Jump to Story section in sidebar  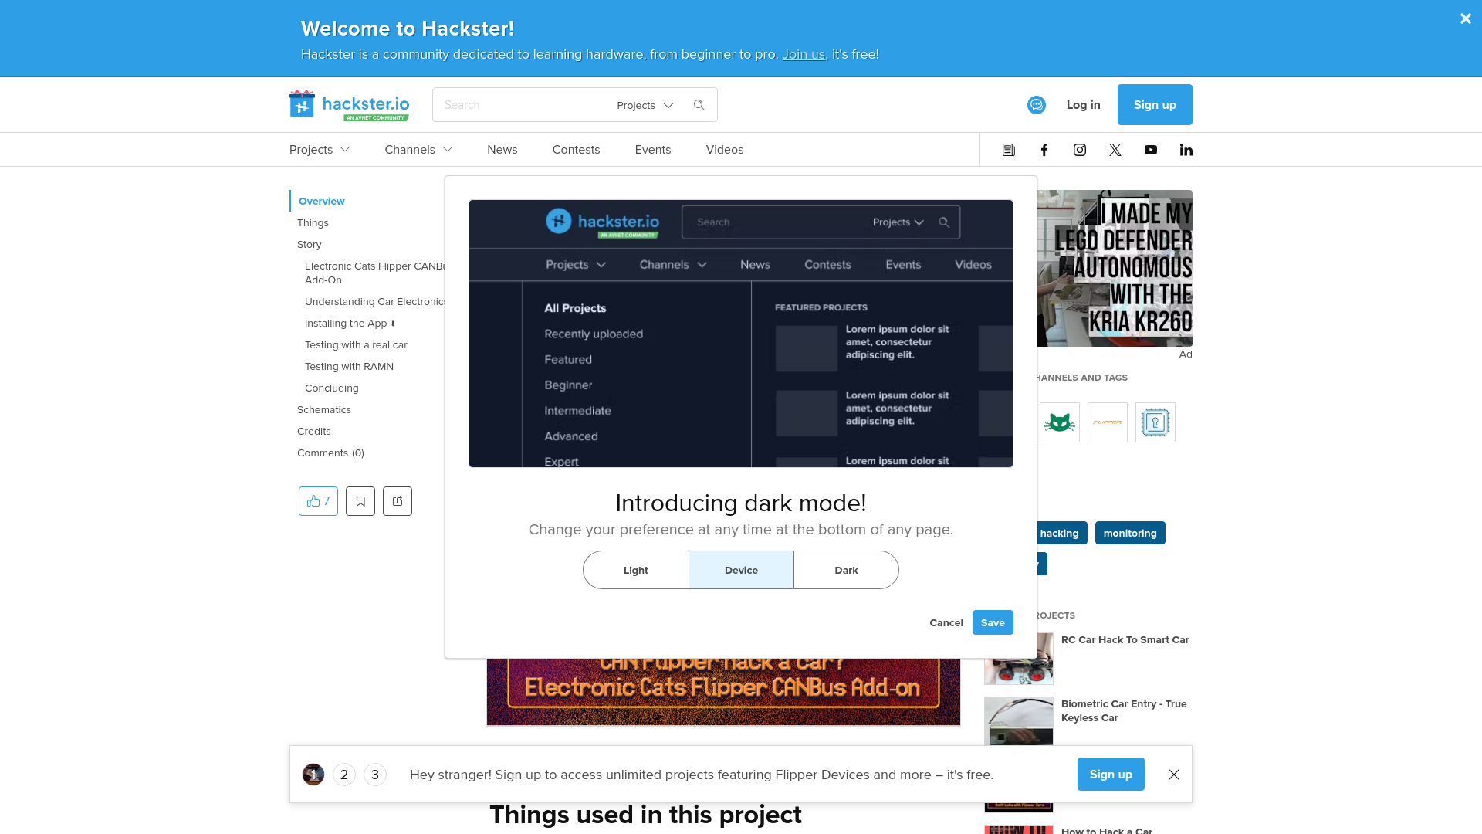coord(310,244)
